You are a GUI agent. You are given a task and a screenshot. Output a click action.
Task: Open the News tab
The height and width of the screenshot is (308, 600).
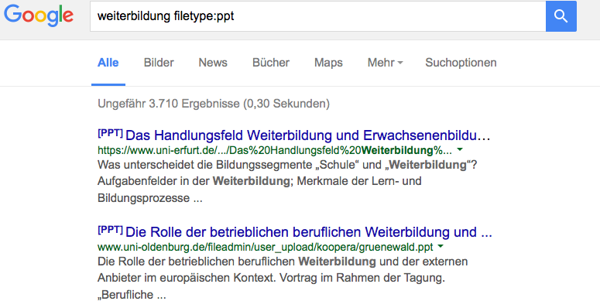tap(213, 63)
